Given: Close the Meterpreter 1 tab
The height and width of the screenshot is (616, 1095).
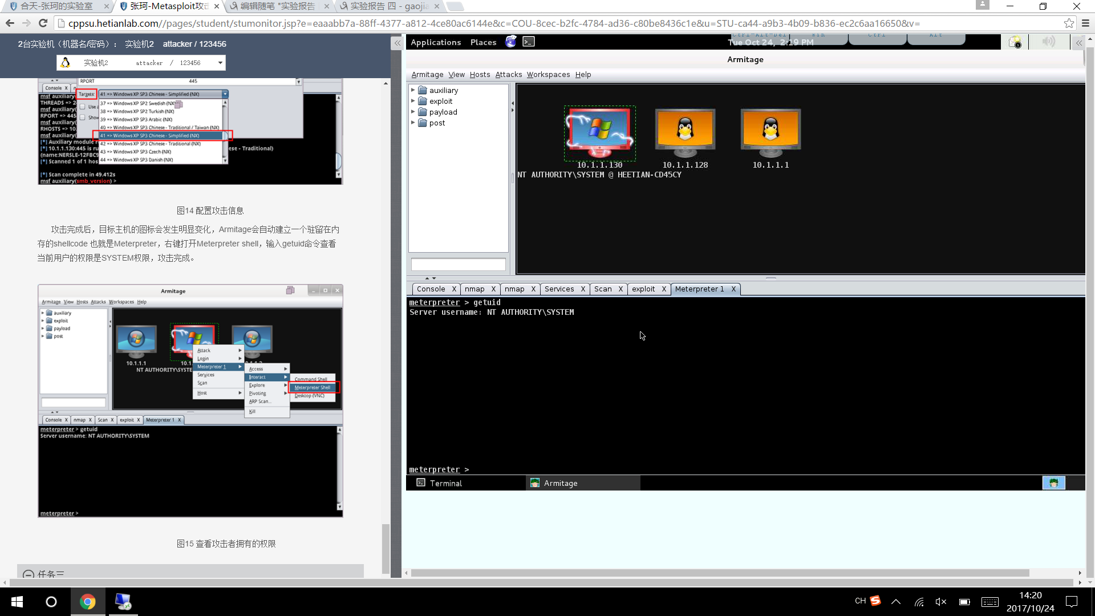Looking at the screenshot, I should coord(733,289).
